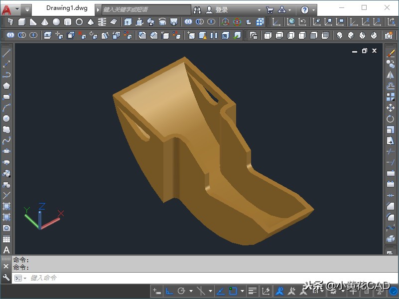
Task: Open the AutoCAD application menu
Action: click(7, 9)
